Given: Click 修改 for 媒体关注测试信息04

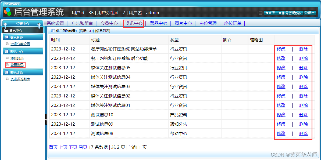Looking at the screenshot, I should (x=281, y=77).
